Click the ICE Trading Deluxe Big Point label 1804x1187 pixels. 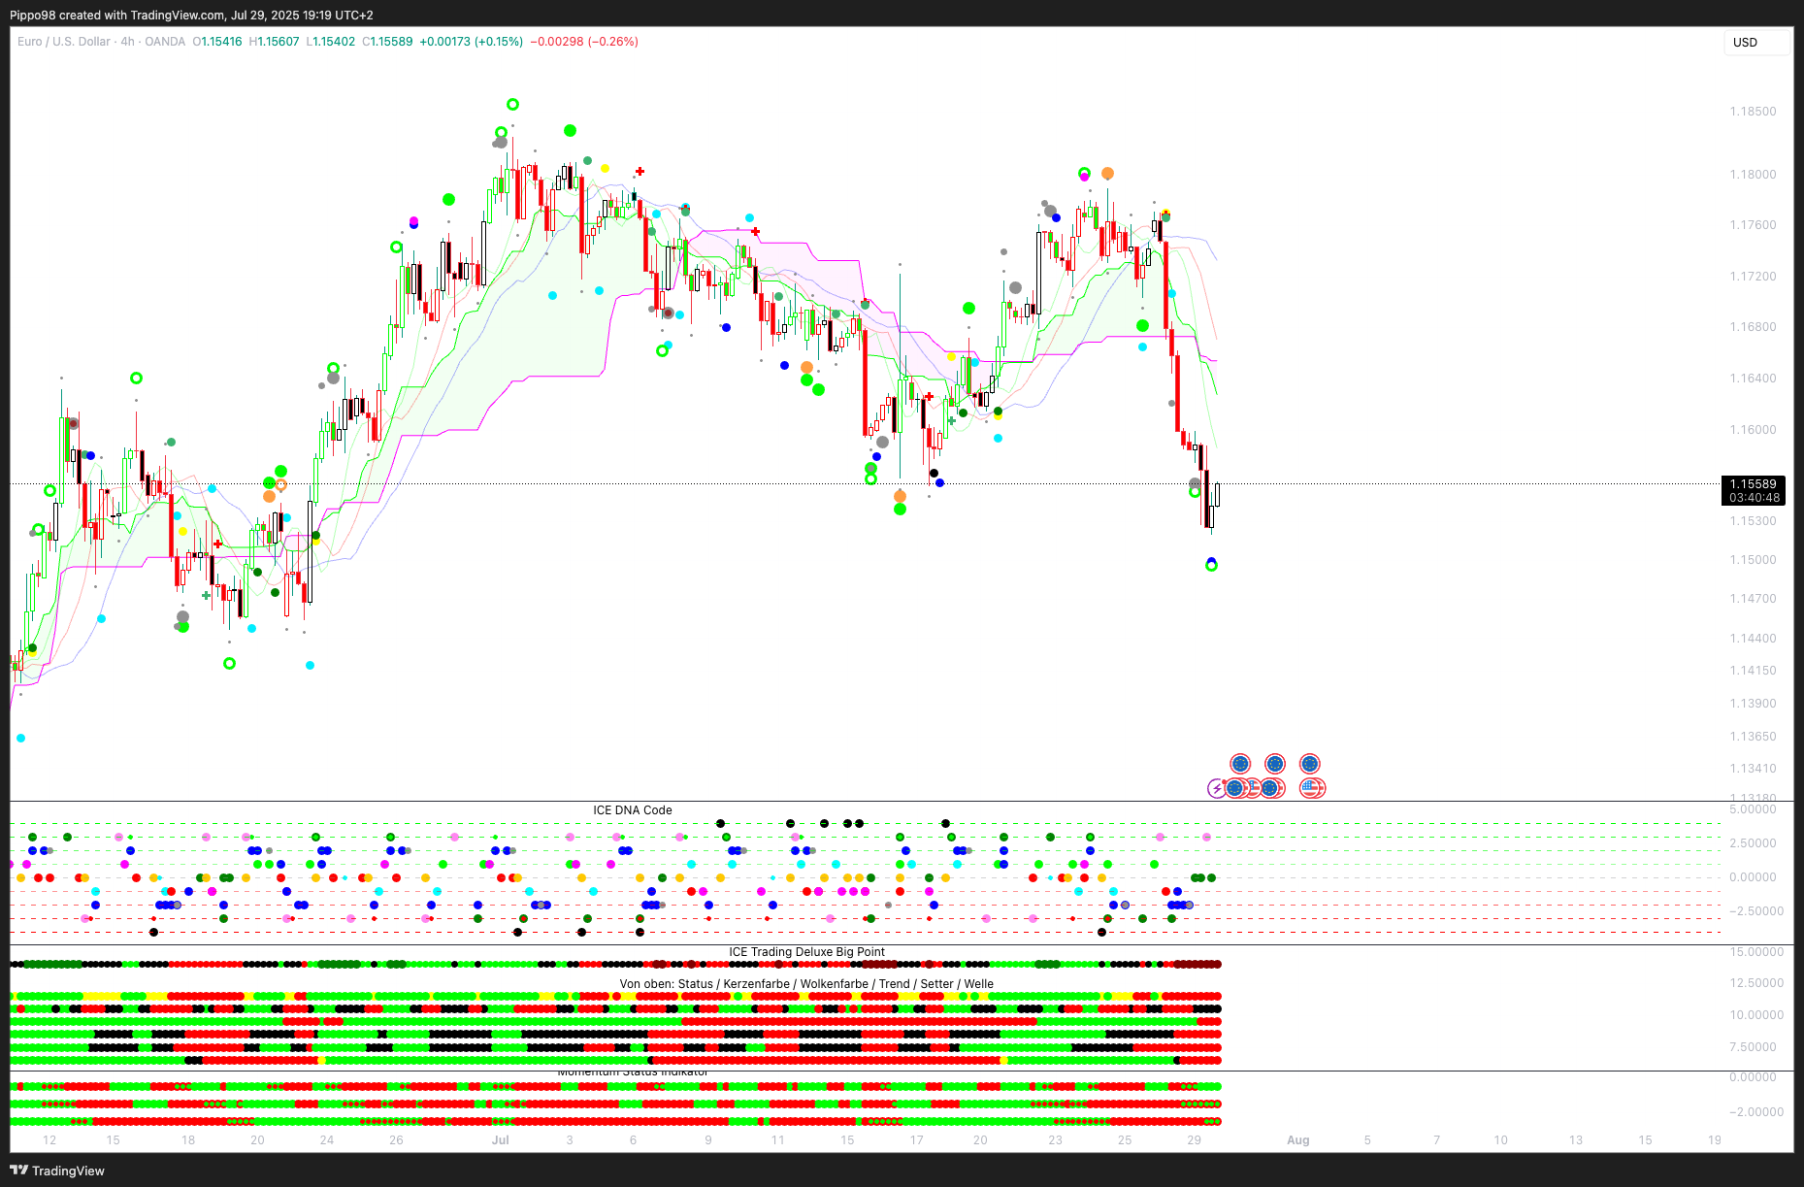[x=806, y=952]
